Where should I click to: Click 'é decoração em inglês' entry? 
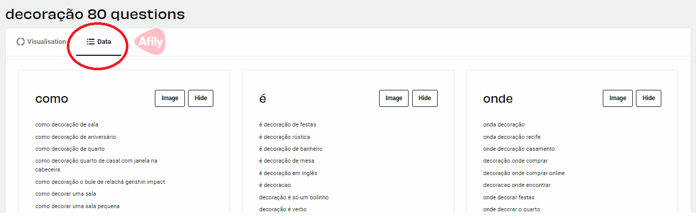(288, 173)
